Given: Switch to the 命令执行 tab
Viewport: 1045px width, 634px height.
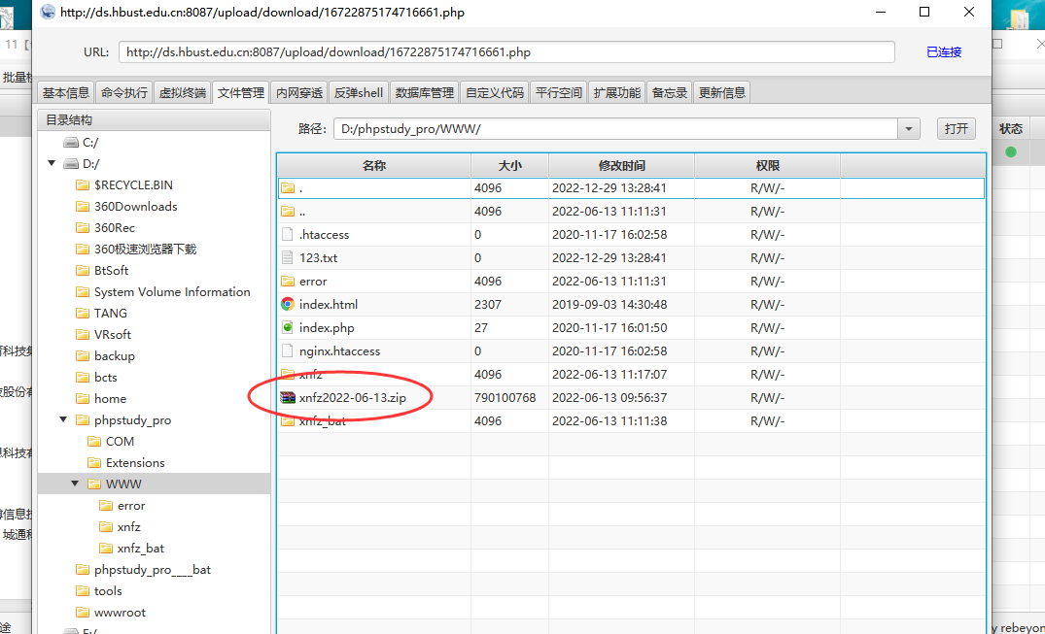Looking at the screenshot, I should click(x=124, y=92).
